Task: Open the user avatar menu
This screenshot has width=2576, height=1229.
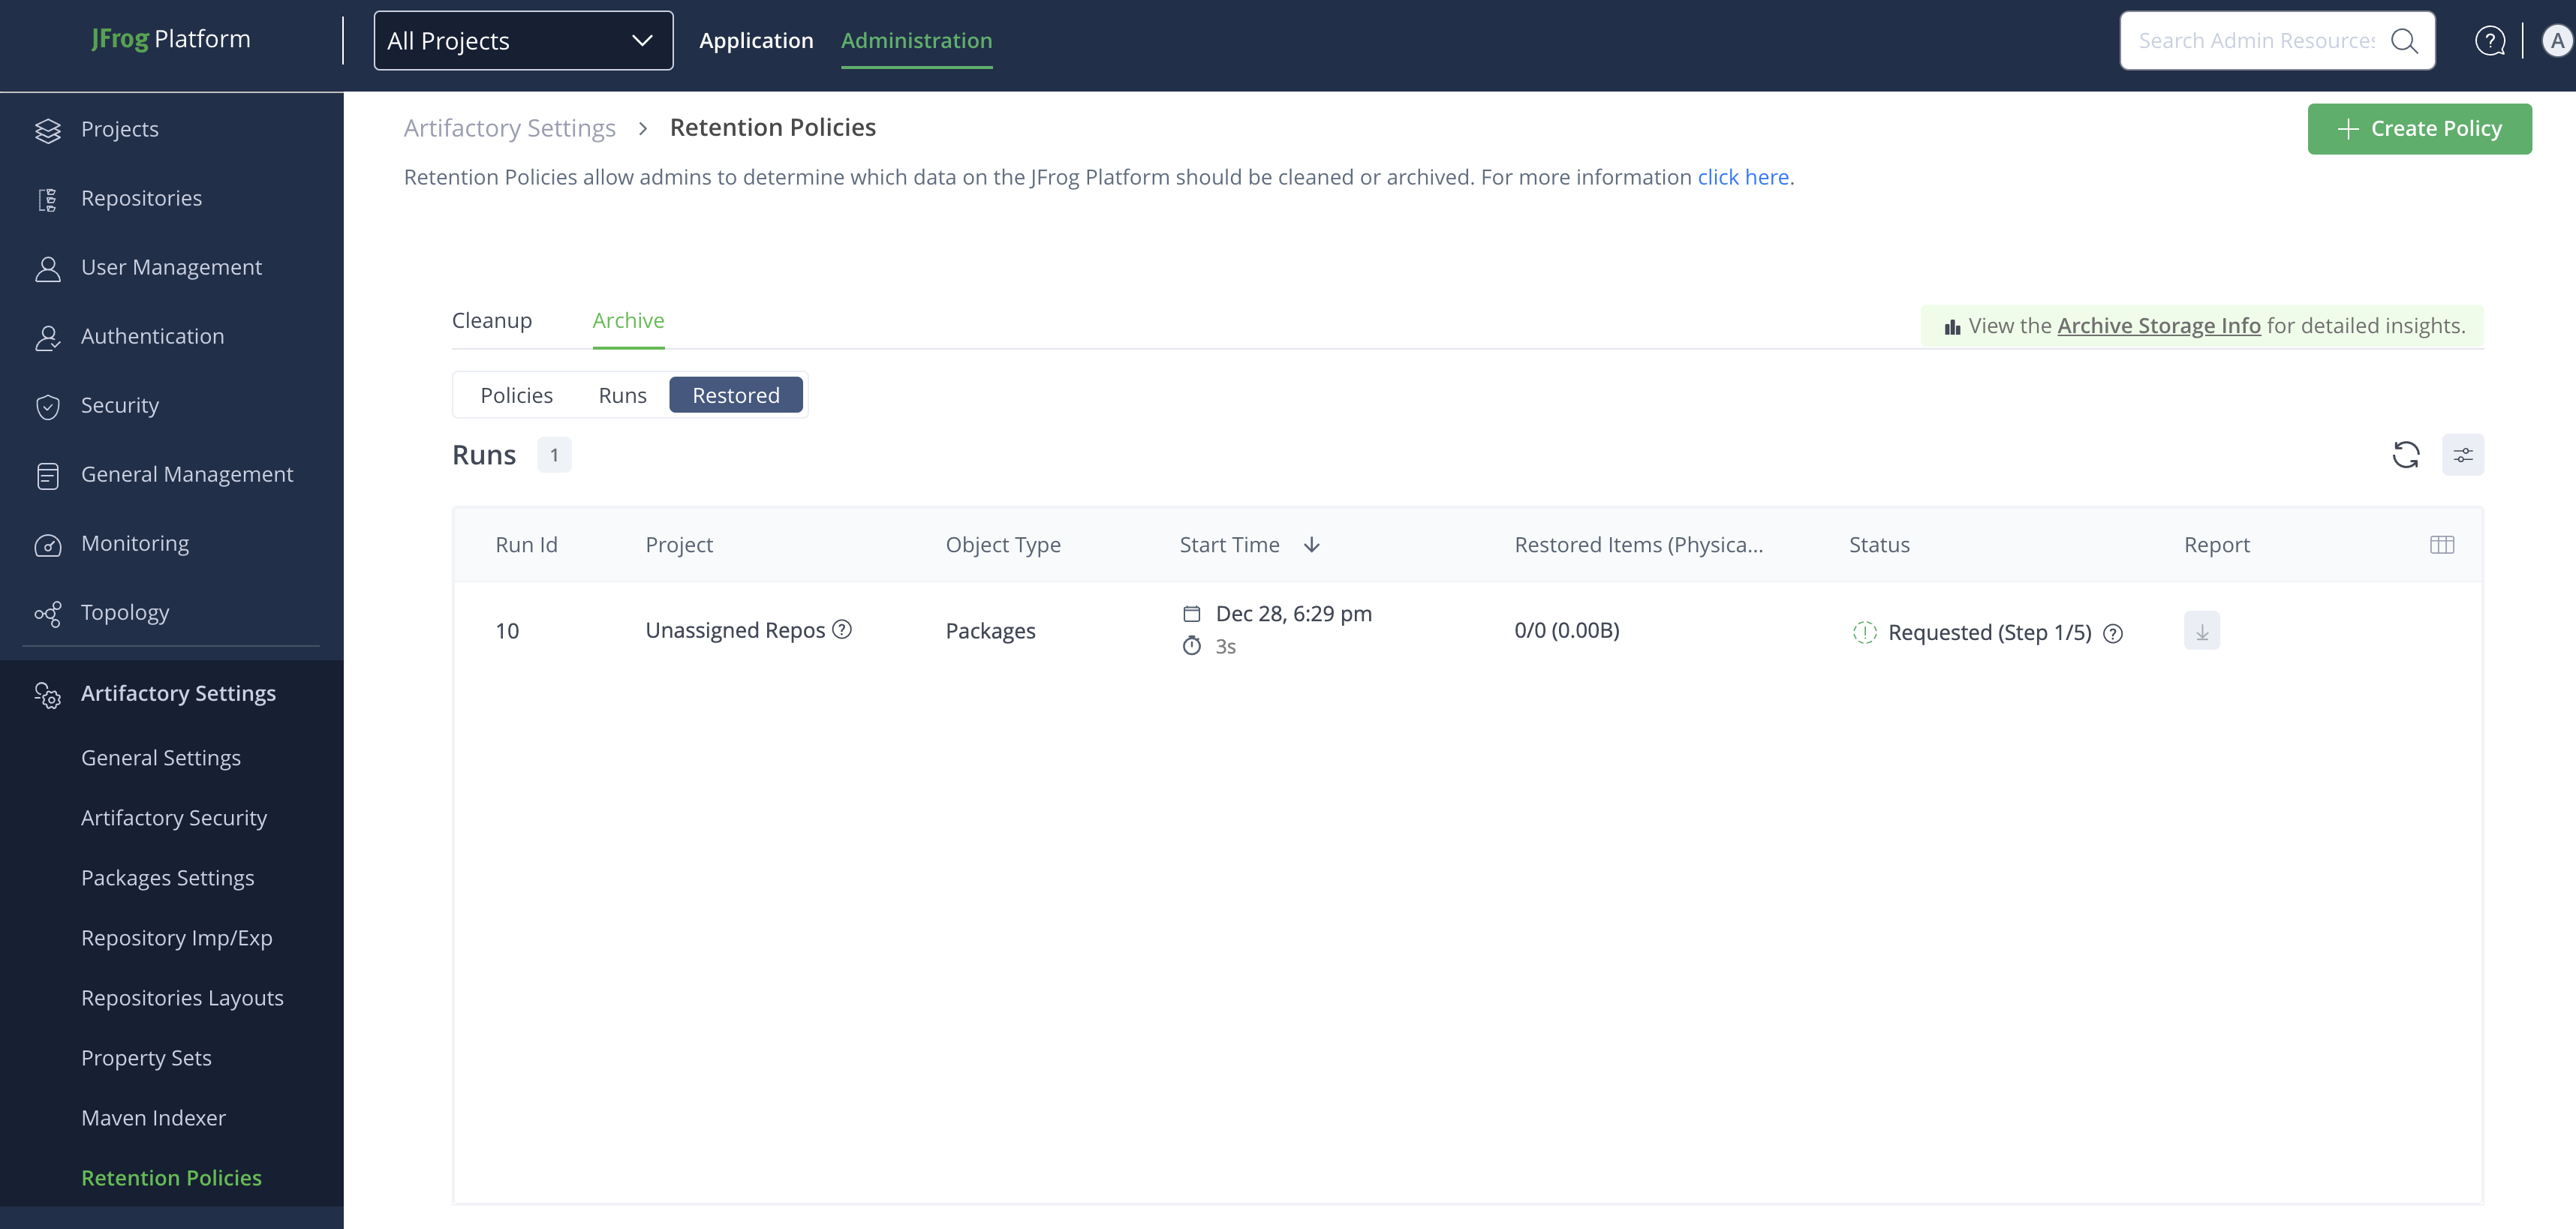Action: (2557, 41)
